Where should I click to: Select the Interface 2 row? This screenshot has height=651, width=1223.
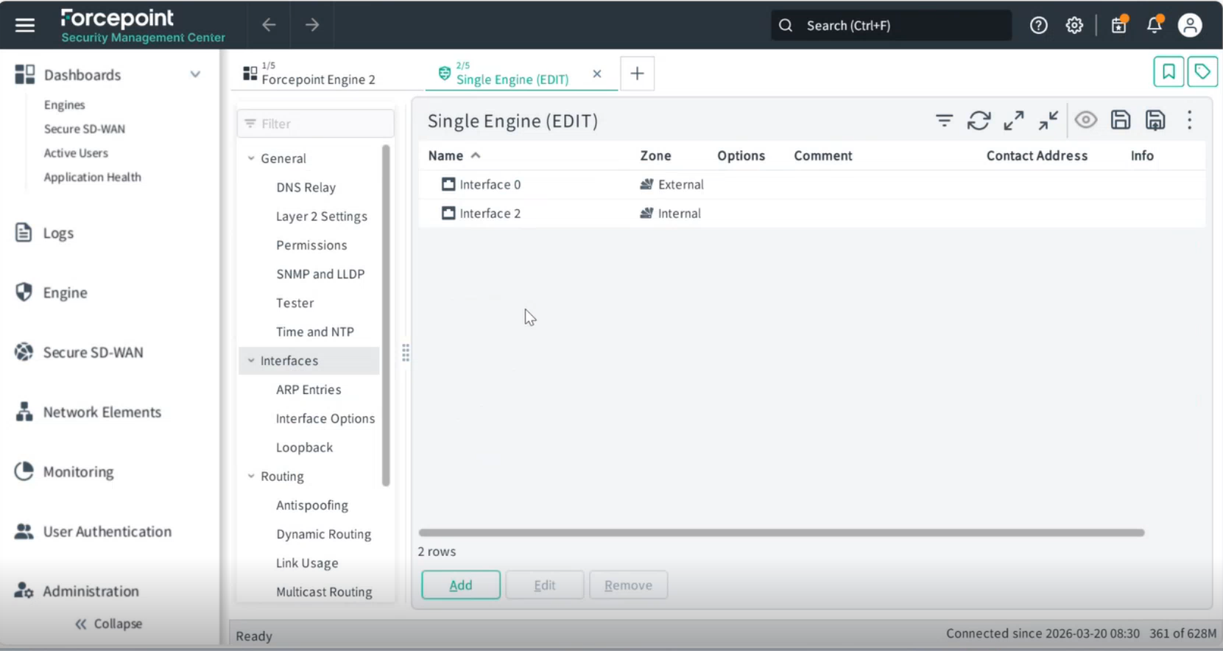[811, 214]
